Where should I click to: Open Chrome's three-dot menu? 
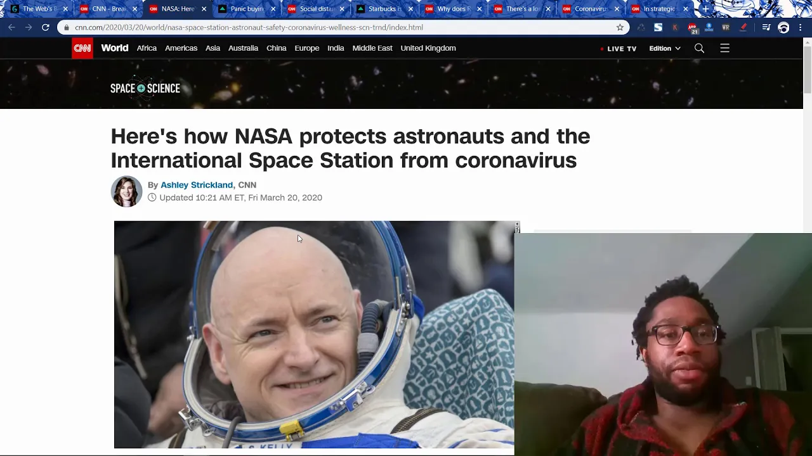pyautogui.click(x=801, y=27)
